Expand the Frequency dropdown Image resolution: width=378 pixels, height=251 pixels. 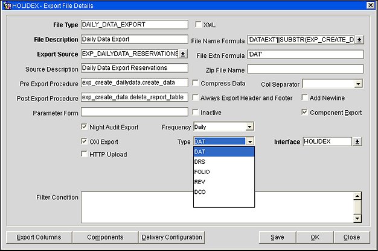click(x=249, y=127)
